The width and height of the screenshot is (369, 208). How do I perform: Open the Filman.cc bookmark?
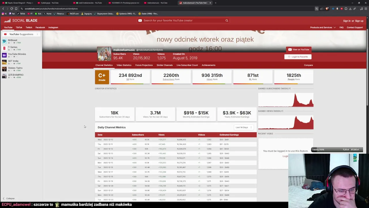coord(59,14)
